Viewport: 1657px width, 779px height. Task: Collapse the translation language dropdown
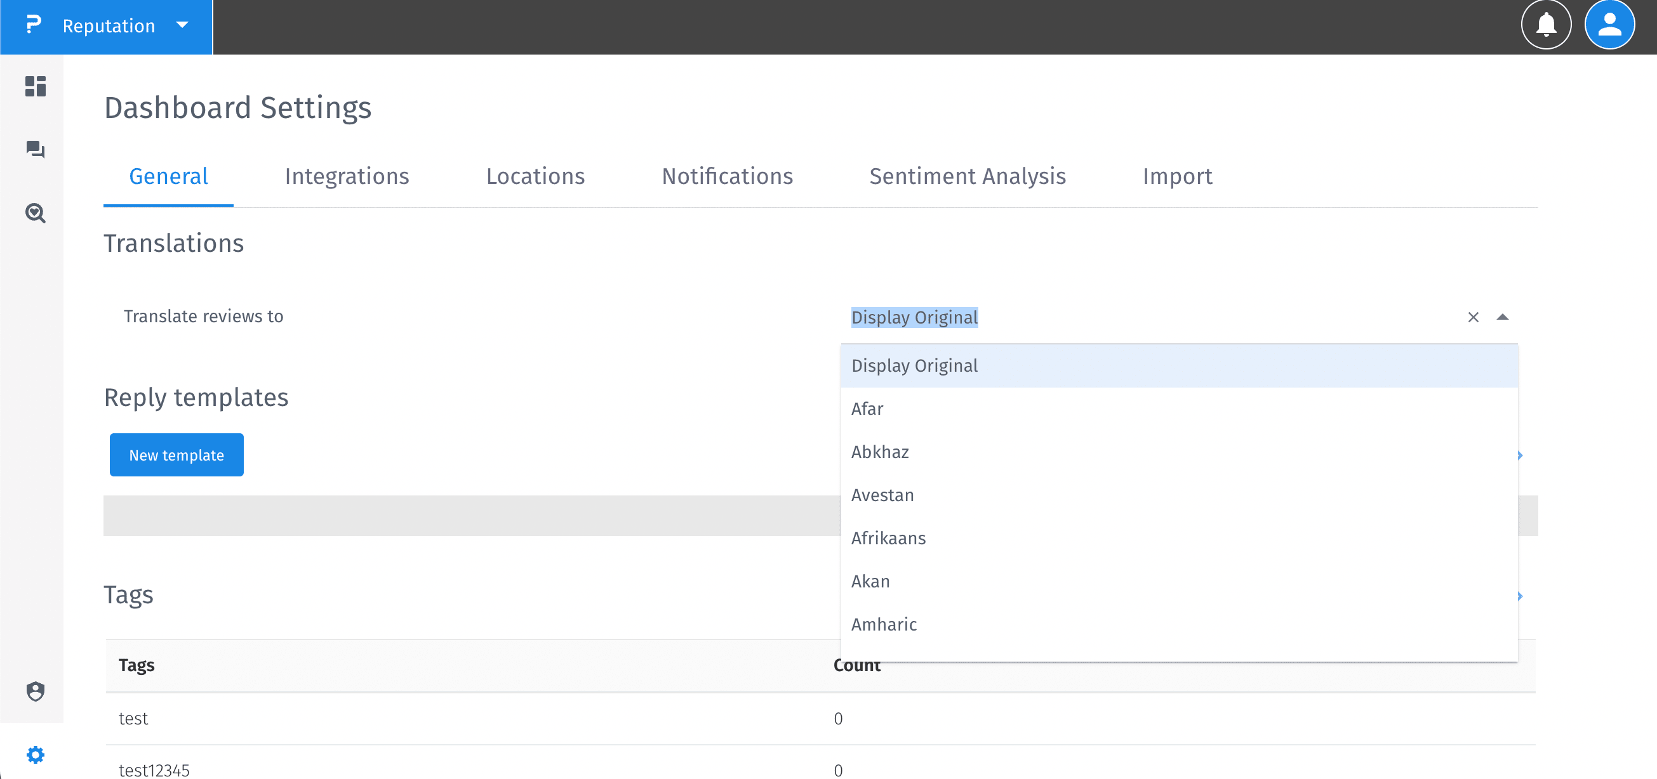pos(1502,317)
